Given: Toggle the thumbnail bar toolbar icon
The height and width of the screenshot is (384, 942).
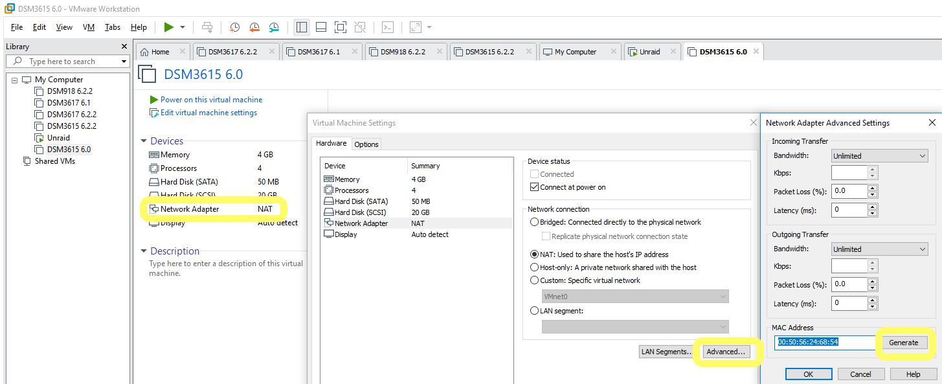Looking at the screenshot, I should tap(320, 27).
